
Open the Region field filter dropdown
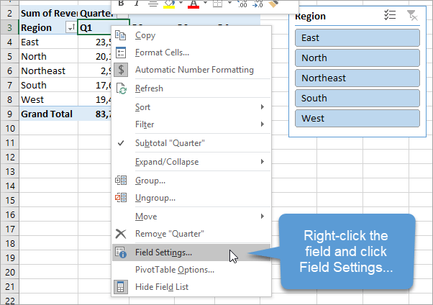pyautogui.click(x=70, y=27)
